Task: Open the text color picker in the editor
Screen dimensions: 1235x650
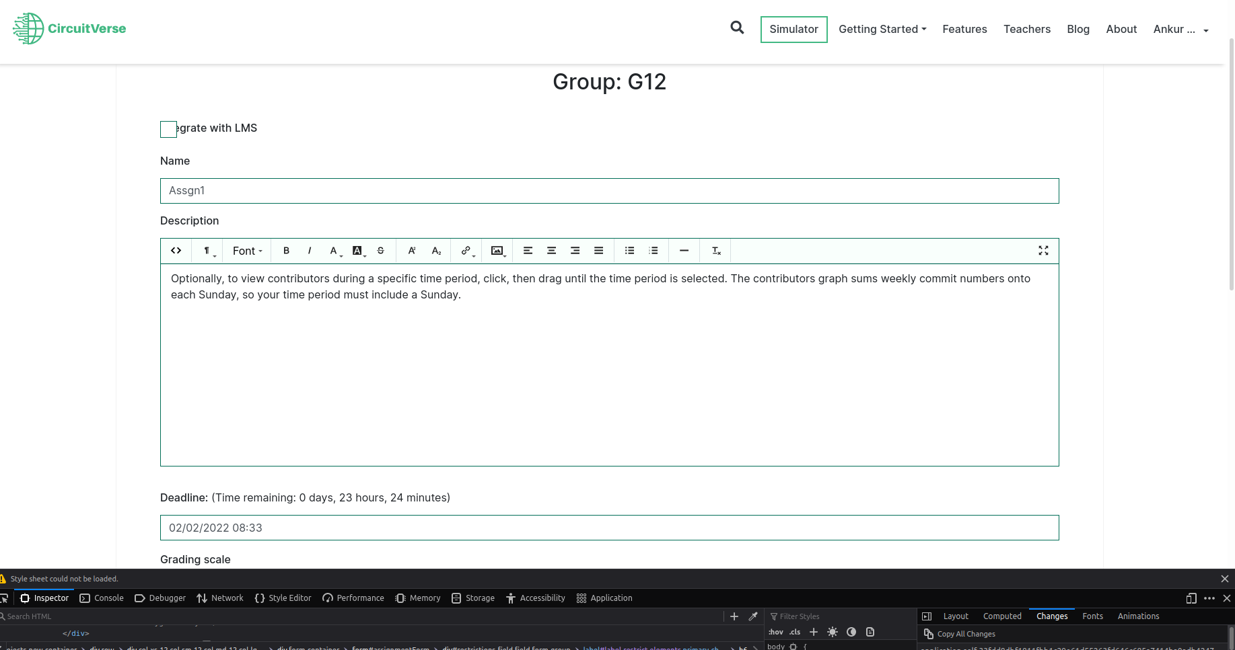Action: tap(334, 250)
